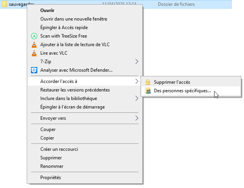The image size is (244, 188).
Task: Click the padlock icon for Supprimer l'accès
Action: coord(148,82)
